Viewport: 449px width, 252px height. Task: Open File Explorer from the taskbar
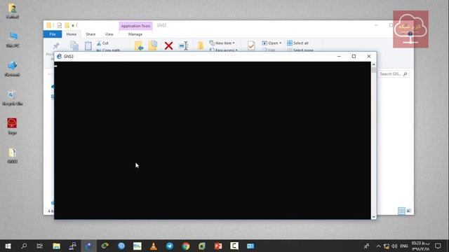[x=56, y=246]
